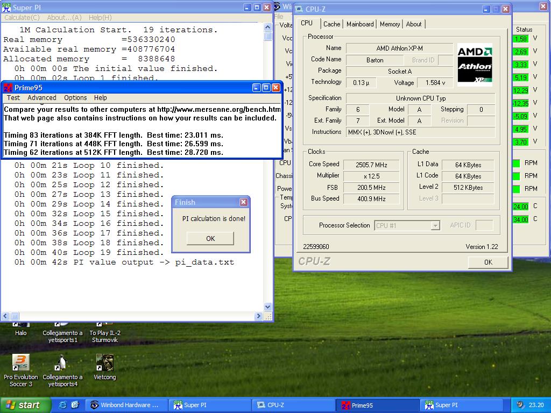Switch to the Memory tab in CPU-Z
The width and height of the screenshot is (551, 413).
390,24
